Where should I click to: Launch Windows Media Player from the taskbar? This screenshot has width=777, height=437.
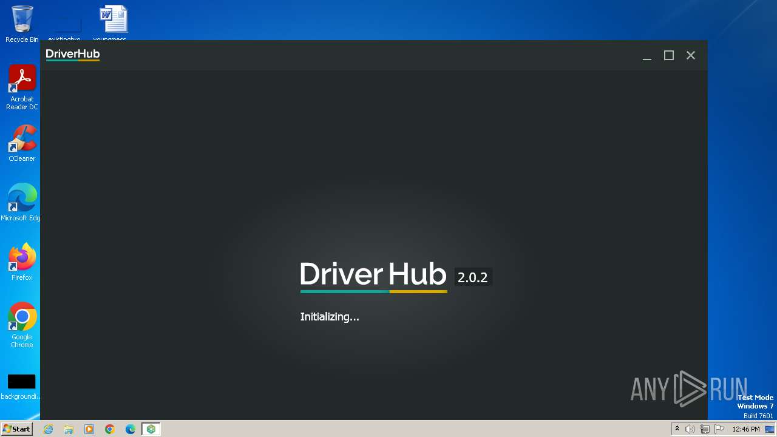pos(89,429)
